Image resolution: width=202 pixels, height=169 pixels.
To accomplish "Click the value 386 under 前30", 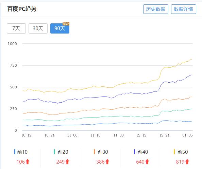I will tap(100, 162).
